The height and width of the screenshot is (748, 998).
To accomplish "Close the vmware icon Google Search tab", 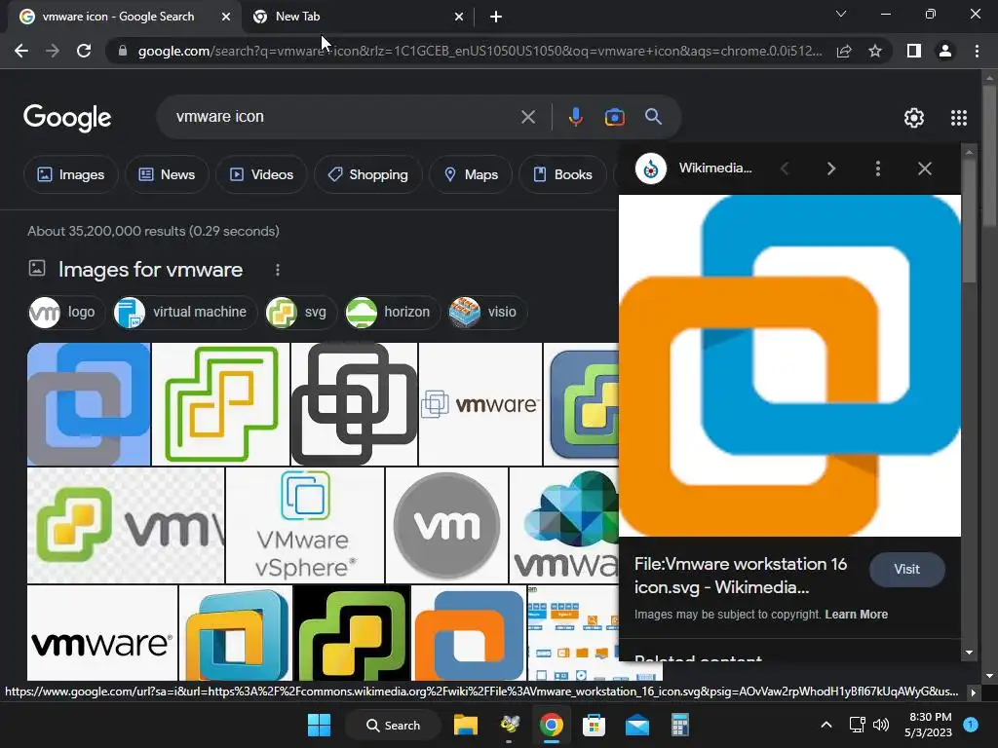I will point(226,17).
